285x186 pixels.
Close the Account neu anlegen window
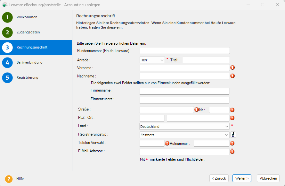coord(277,4)
